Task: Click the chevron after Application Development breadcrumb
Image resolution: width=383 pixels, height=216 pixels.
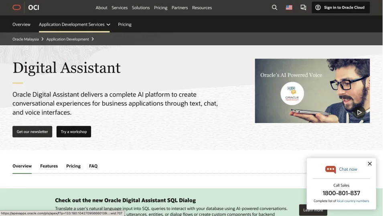Action: 93,39
